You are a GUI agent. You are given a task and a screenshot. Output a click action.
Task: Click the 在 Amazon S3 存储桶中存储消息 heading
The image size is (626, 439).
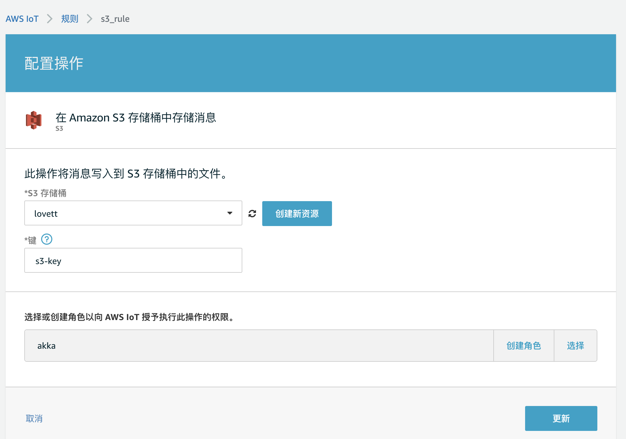(135, 118)
